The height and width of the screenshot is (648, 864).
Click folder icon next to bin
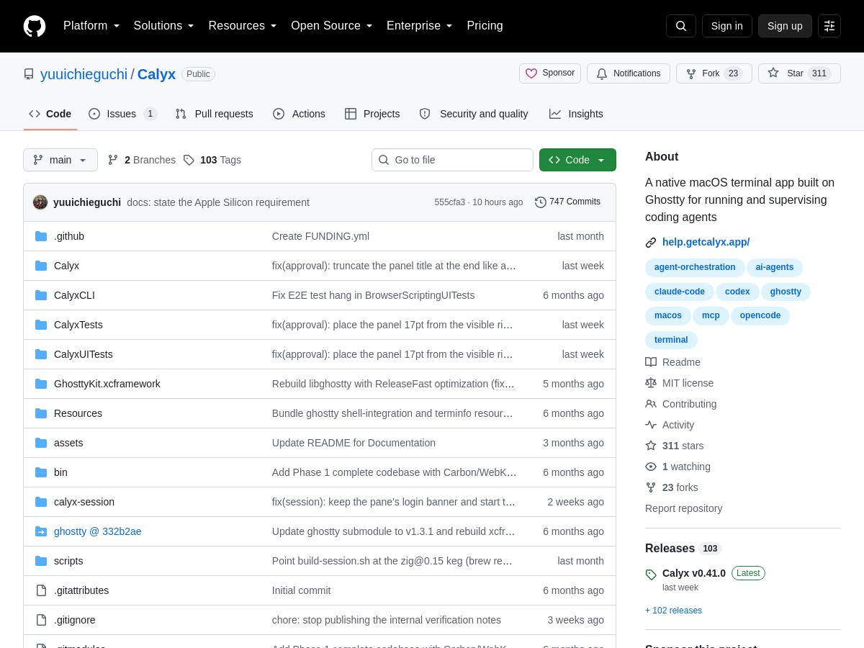pyautogui.click(x=41, y=472)
